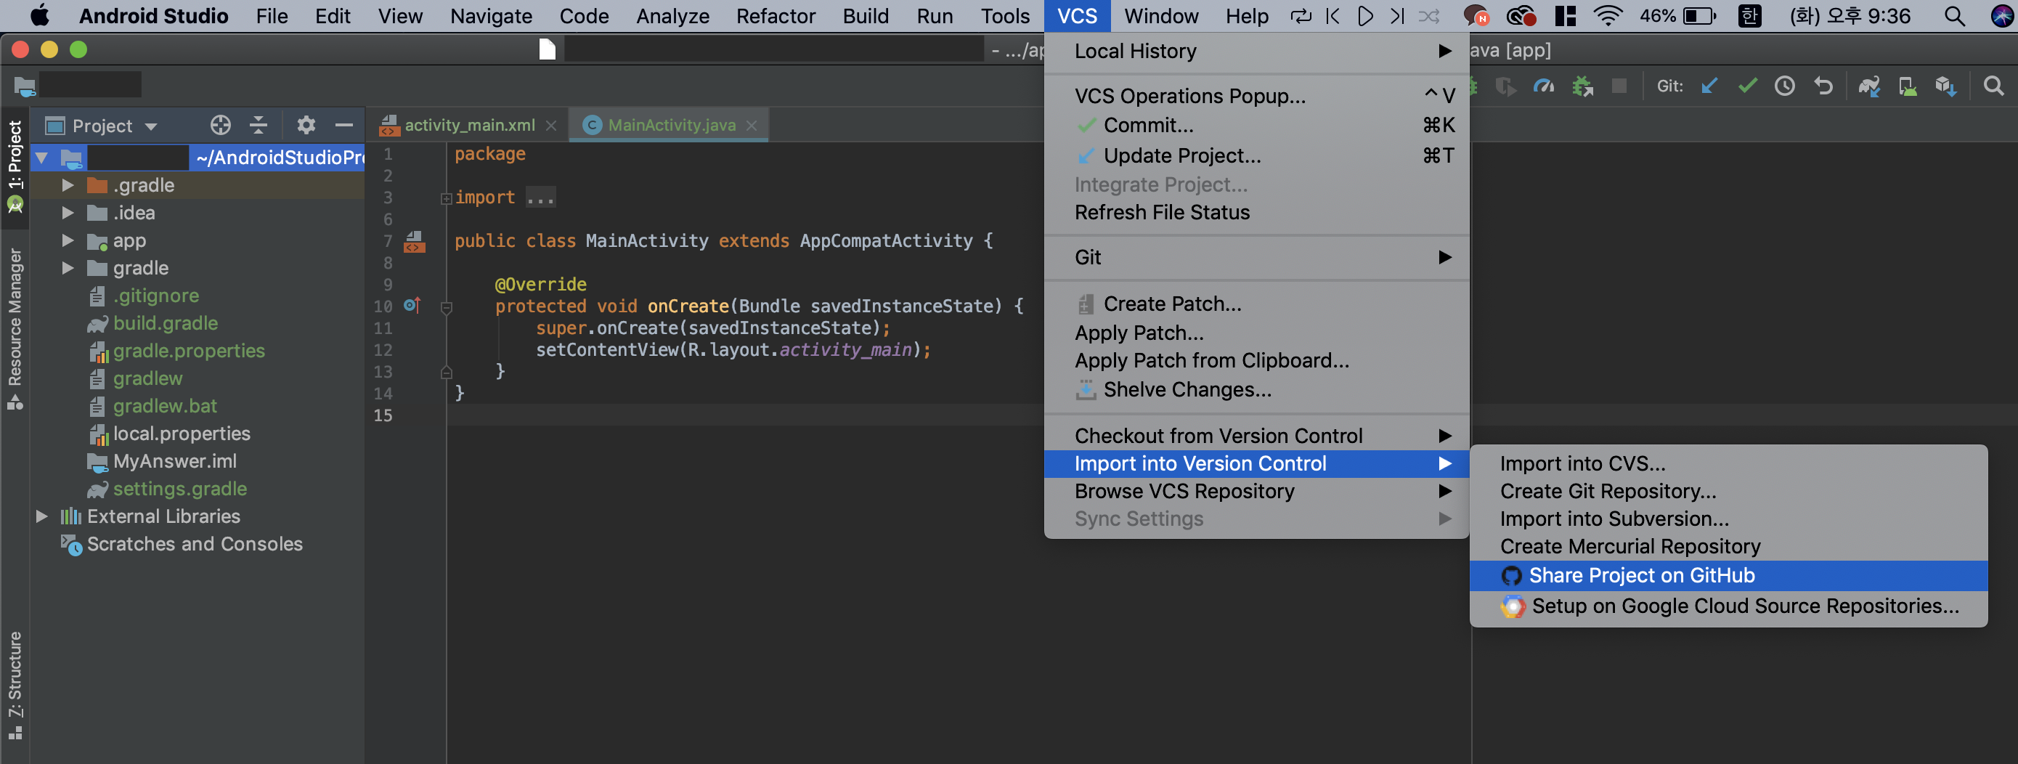Image resolution: width=2018 pixels, height=764 pixels.
Task: Click the Stop square toolbar icon
Action: pos(1619,86)
